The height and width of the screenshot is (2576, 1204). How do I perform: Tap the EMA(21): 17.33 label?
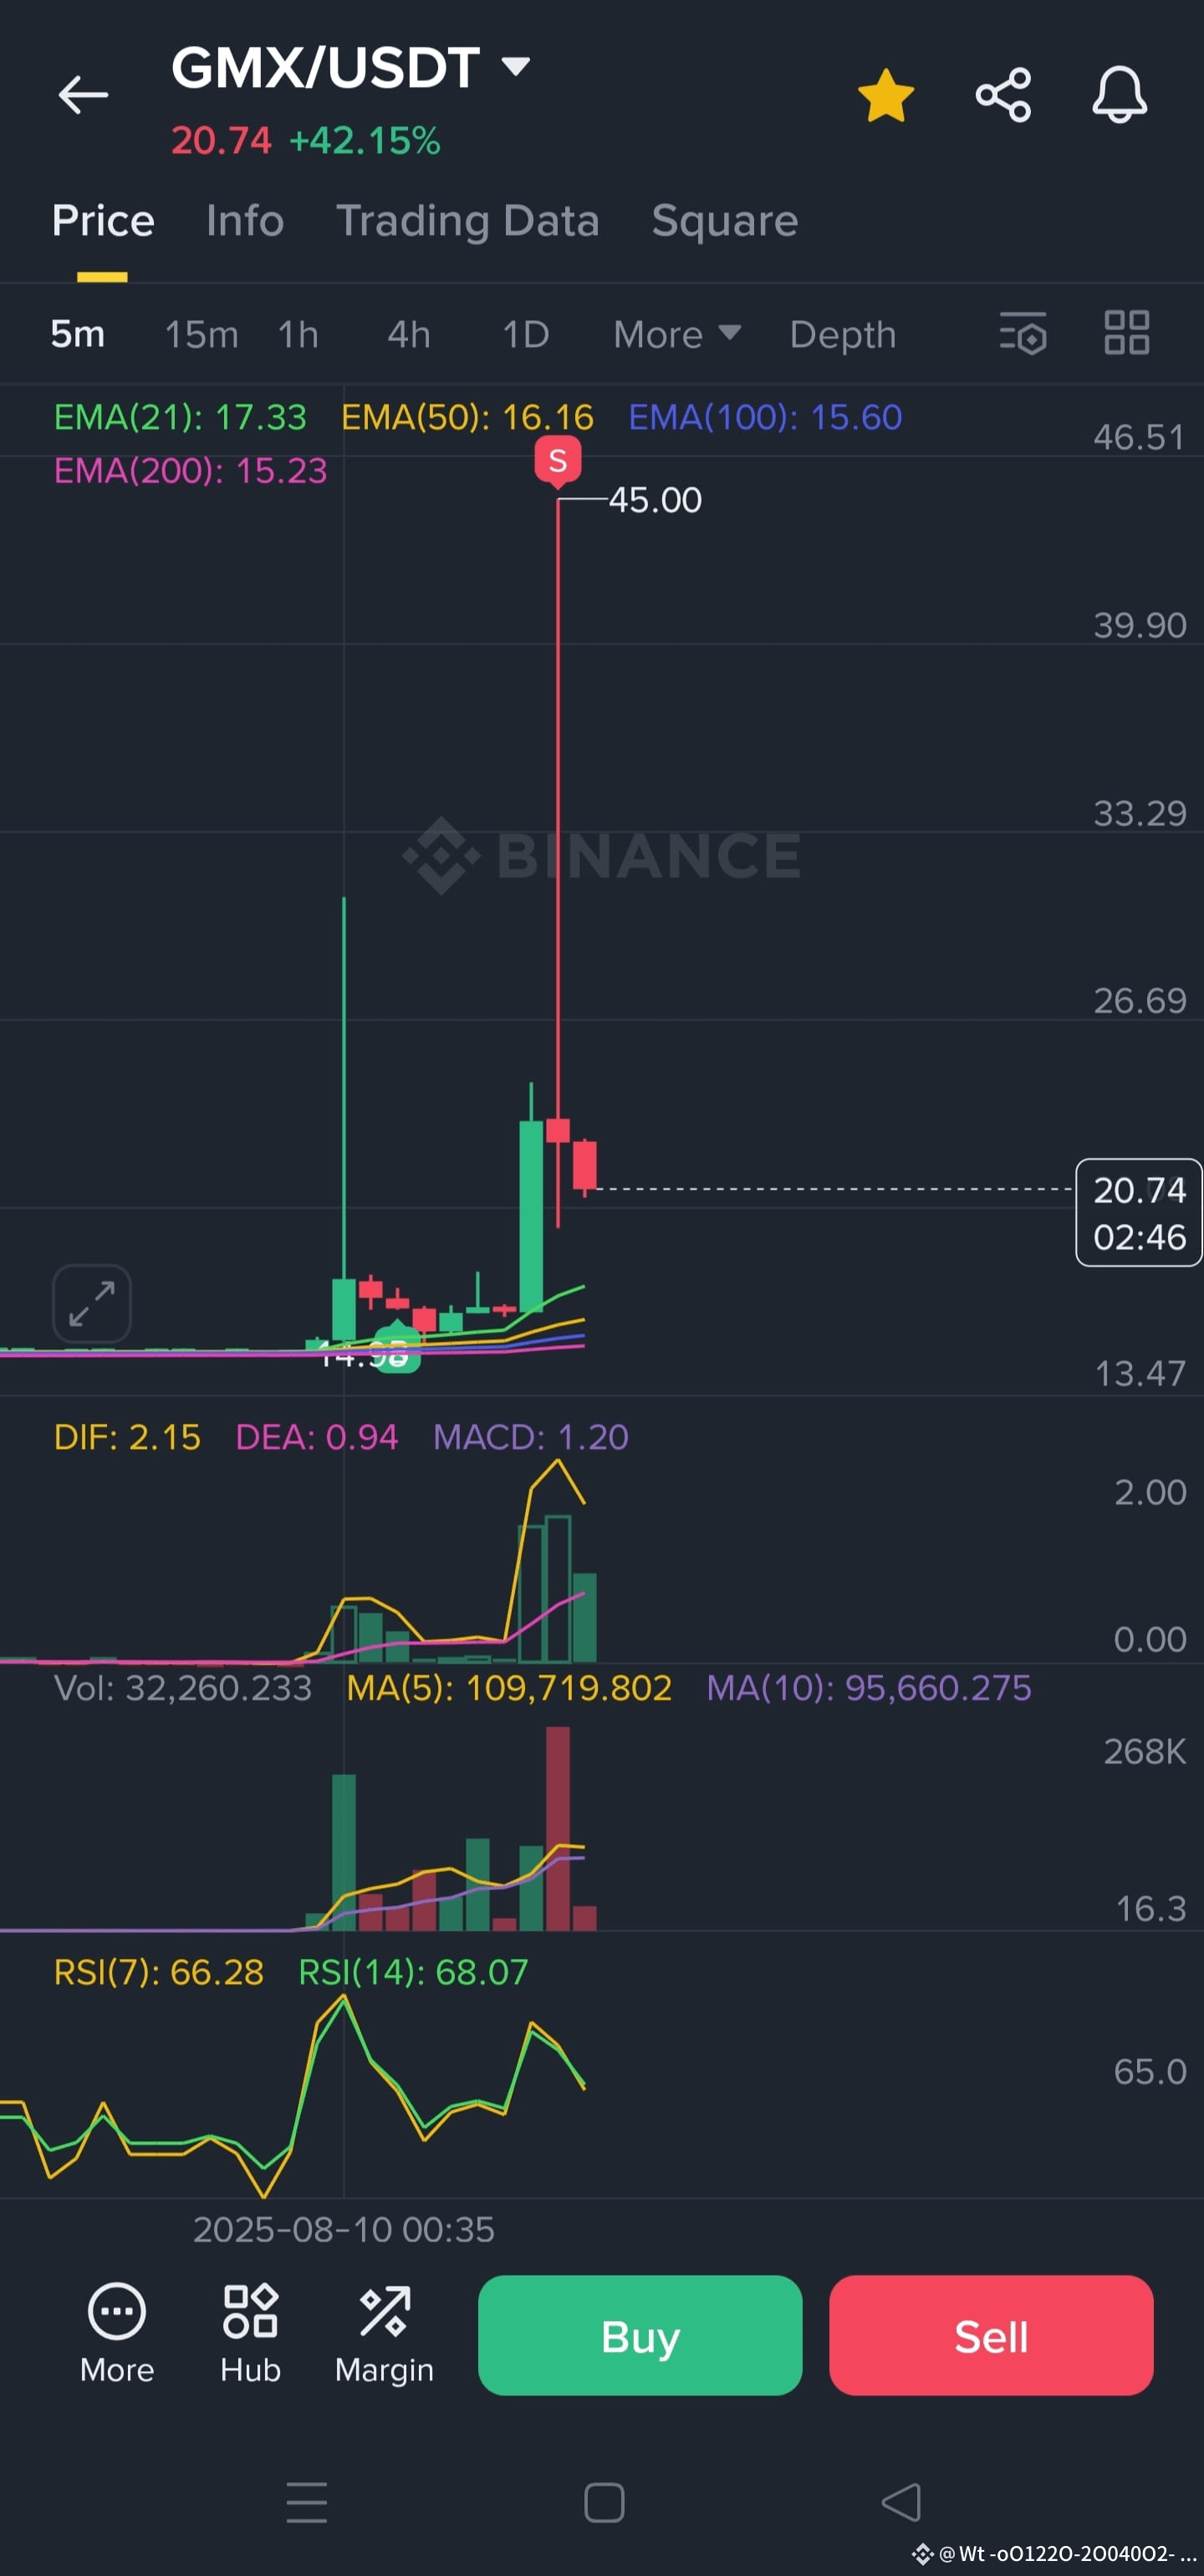pyautogui.click(x=180, y=417)
